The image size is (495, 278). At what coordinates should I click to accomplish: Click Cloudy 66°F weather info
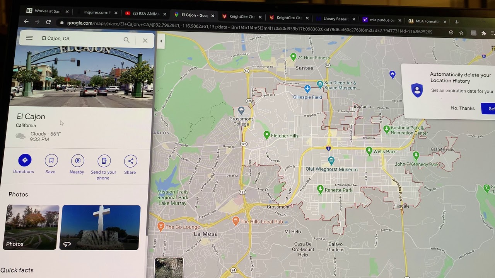pyautogui.click(x=46, y=134)
